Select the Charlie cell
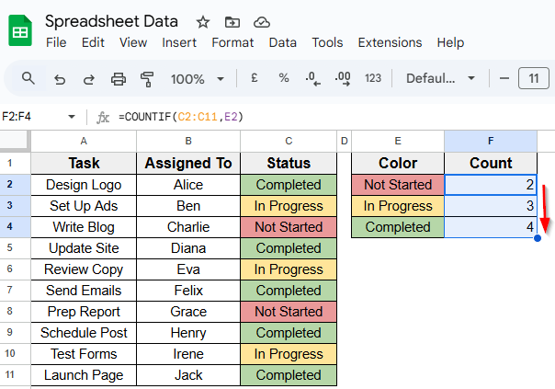Screen dimensions: 555x389 tap(188, 227)
